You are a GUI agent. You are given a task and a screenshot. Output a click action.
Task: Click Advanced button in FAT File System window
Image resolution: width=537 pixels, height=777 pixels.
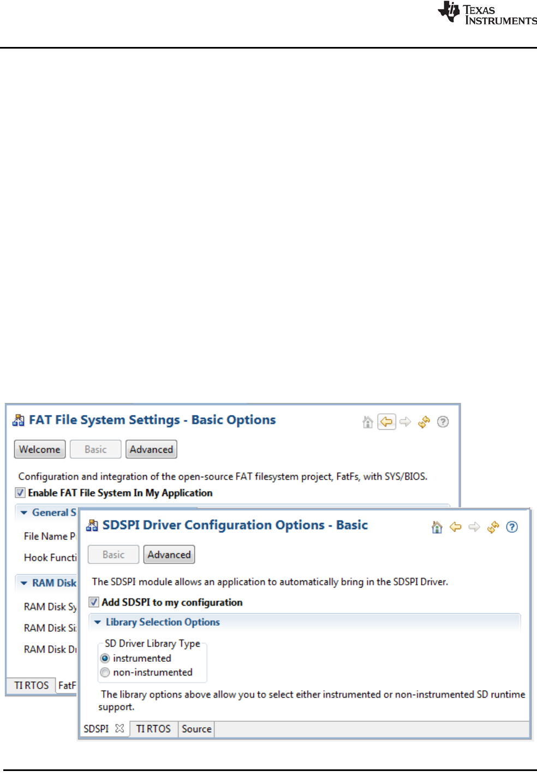151,449
